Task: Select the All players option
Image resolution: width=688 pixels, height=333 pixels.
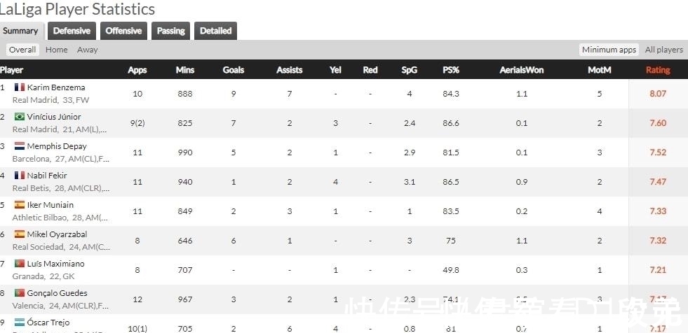Action: point(663,50)
